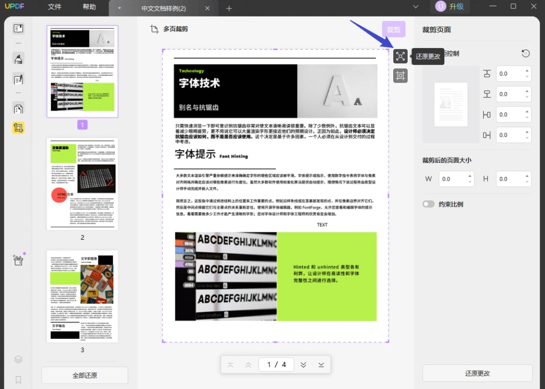Increase the W page width value
The height and width of the screenshot is (389, 545).
469,176
